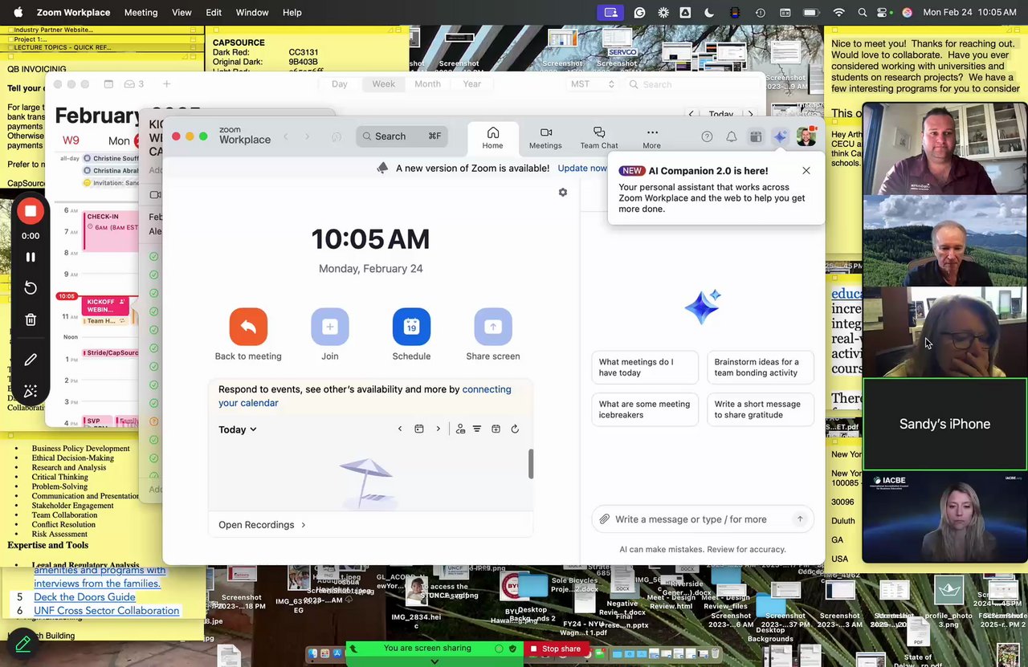This screenshot has height=667, width=1028.
Task: Open the Zoom help question mark icon
Action: tap(707, 136)
